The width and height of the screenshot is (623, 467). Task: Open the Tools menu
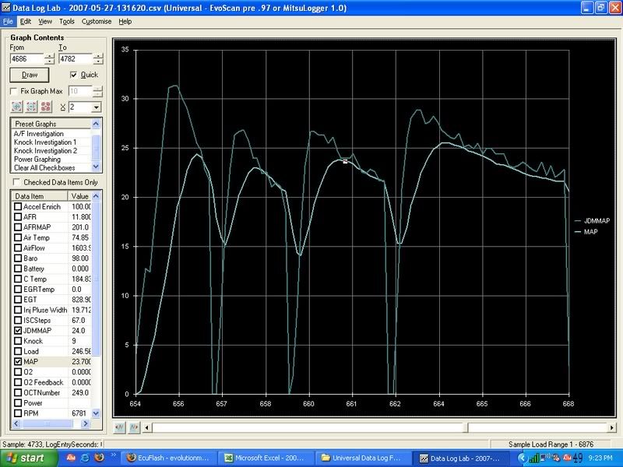coord(66,21)
